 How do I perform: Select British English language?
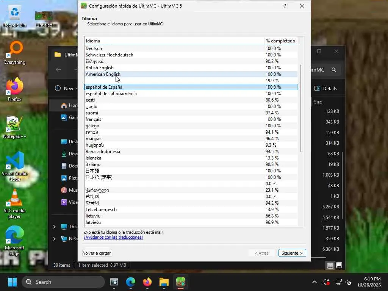pyautogui.click(x=191, y=67)
